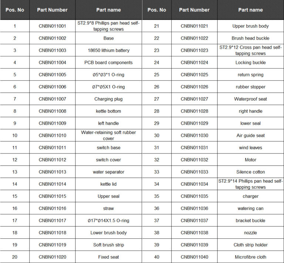Select the 'Ø17*Ø14X1.5 O-ring' entry
This screenshot has height=263, width=284.
[x=108, y=220]
